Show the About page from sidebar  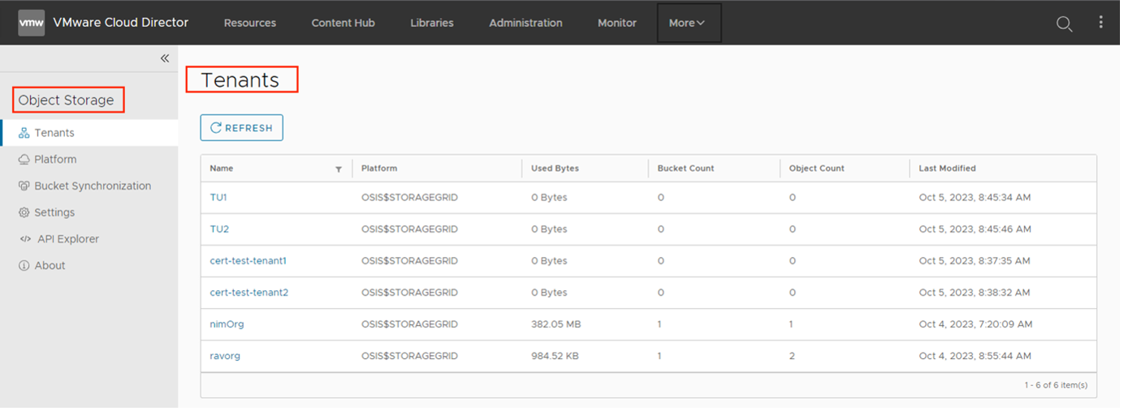(x=50, y=266)
